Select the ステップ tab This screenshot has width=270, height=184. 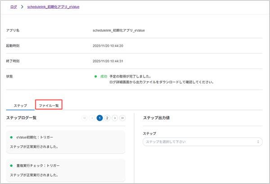[x=20, y=105]
